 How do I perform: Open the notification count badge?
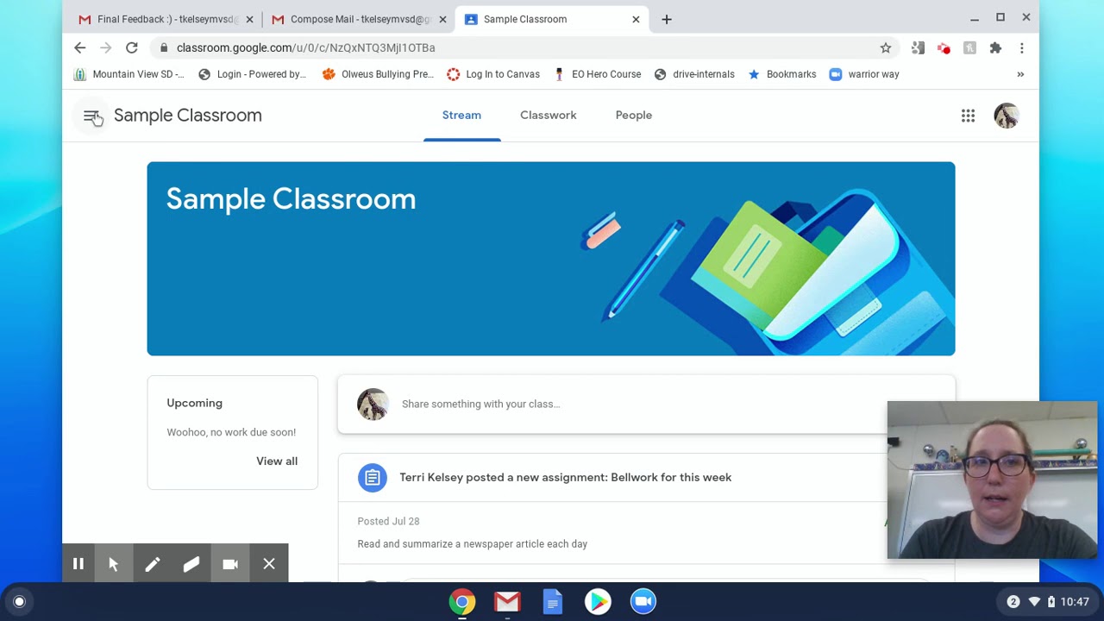click(x=1013, y=602)
